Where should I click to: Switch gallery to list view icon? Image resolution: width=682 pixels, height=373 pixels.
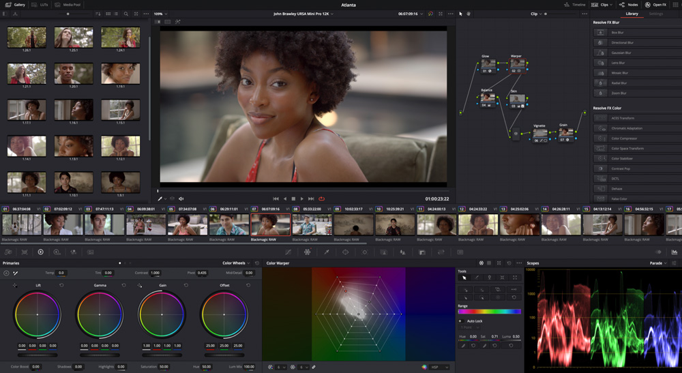(x=116, y=14)
